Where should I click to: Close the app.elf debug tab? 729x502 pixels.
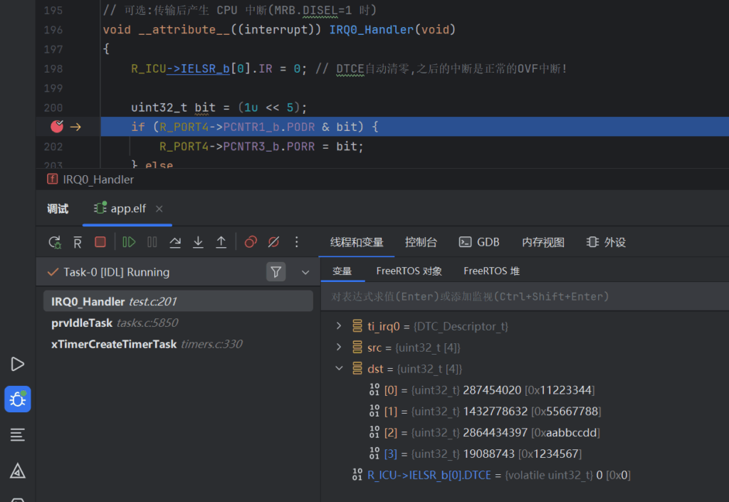pos(159,209)
